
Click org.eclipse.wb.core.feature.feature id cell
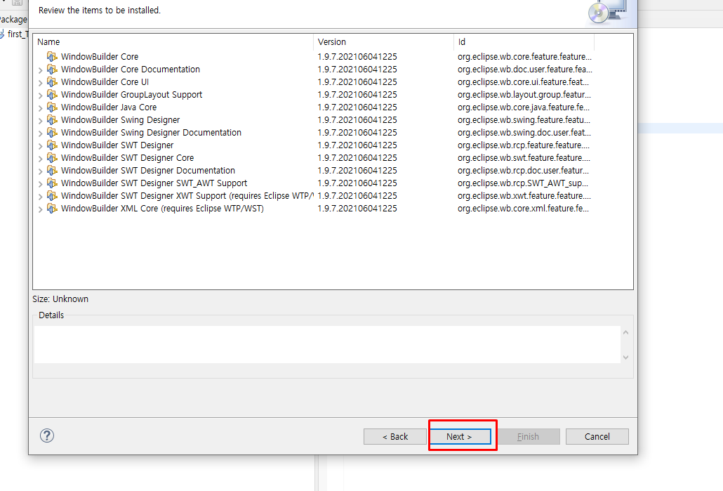pos(525,57)
